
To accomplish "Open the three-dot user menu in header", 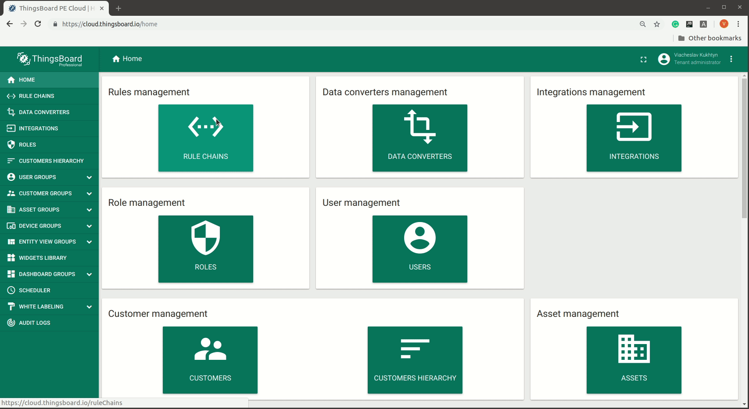I will coord(731,59).
